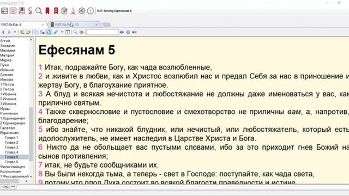Viewport: 349px width, 196px height.
Task: Go to next chapter green arrow
Action: point(28,32)
